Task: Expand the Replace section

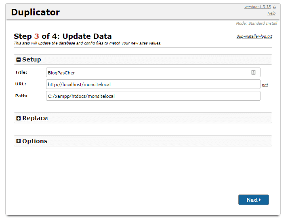Action: coord(19,118)
